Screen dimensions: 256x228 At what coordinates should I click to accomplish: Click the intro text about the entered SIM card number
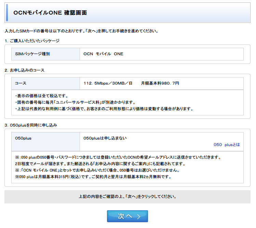click(x=81, y=31)
